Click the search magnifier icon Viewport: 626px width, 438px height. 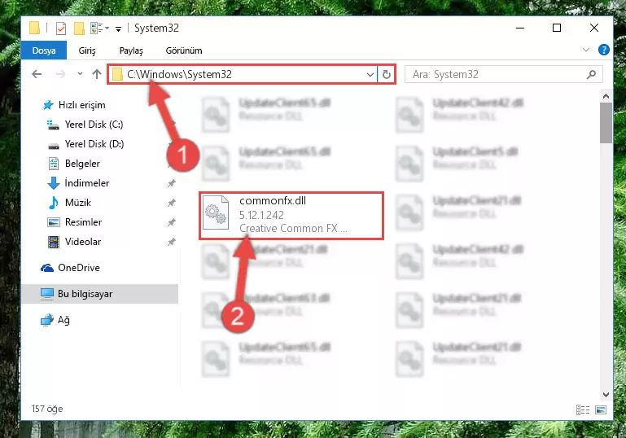[591, 74]
